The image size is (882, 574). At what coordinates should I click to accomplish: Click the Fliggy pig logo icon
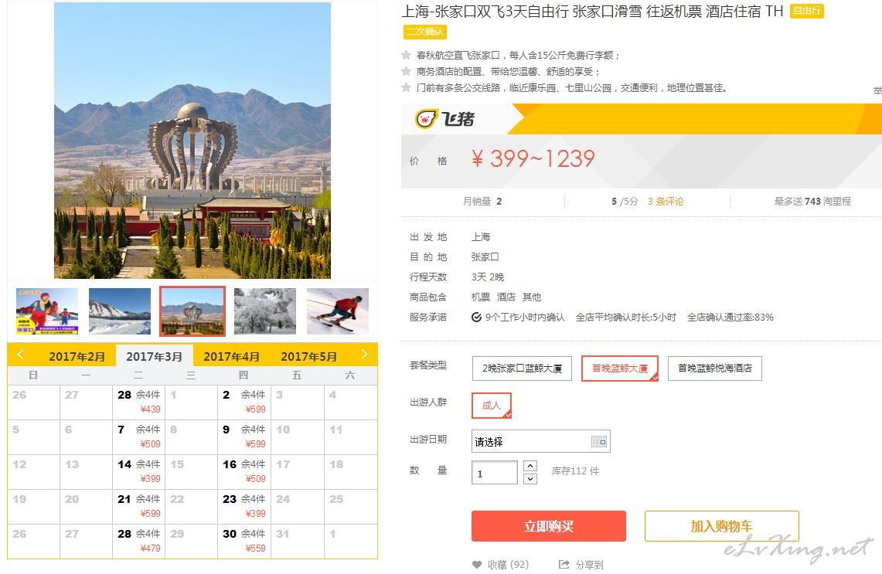pos(426,119)
